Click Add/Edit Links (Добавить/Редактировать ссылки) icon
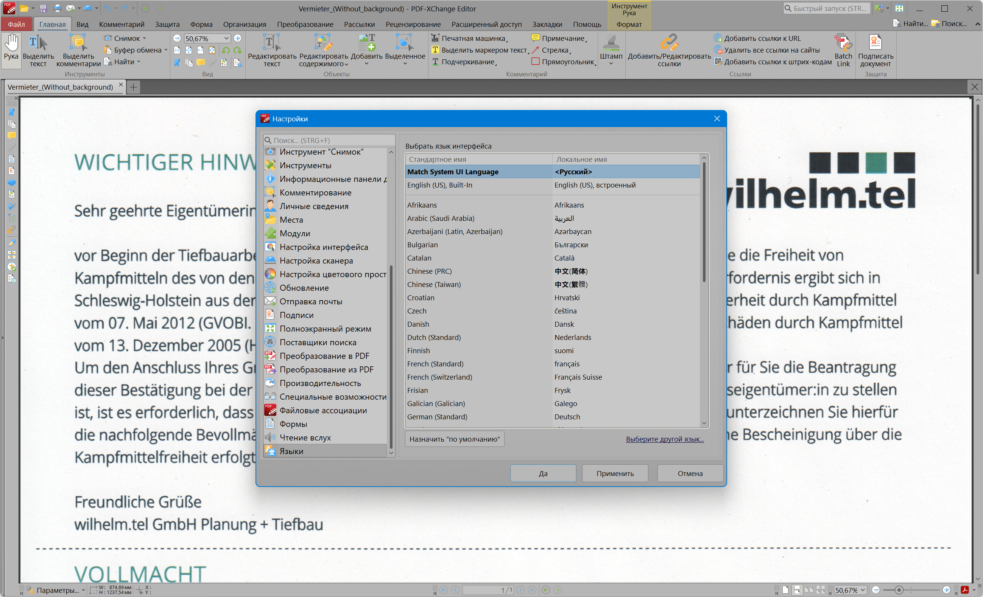This screenshot has width=983, height=597. pos(669,43)
